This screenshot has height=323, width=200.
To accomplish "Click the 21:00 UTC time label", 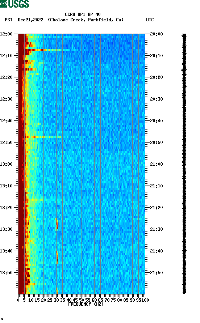I will click(x=157, y=164).
